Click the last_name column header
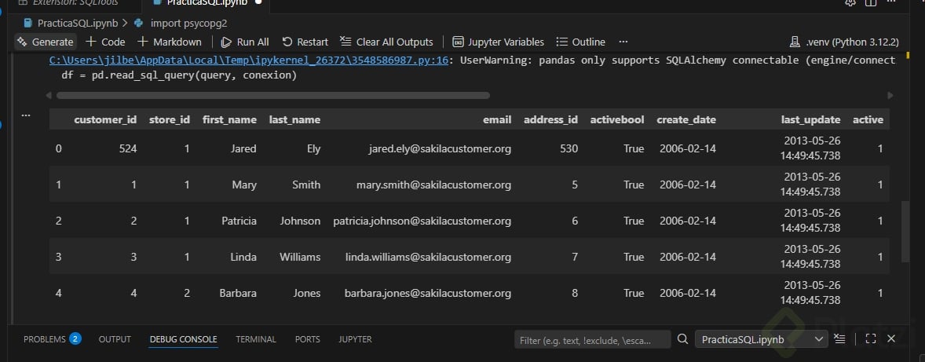This screenshot has height=362, width=925. [x=294, y=119]
